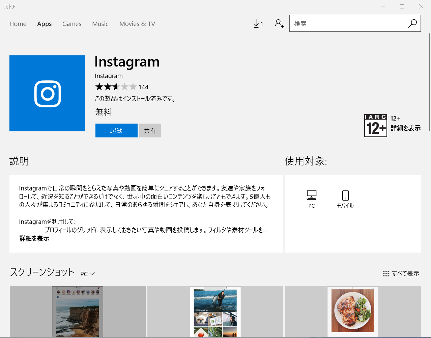Open the cliff feed screenshot thumbnail
431x338 pixels.
coord(78,312)
